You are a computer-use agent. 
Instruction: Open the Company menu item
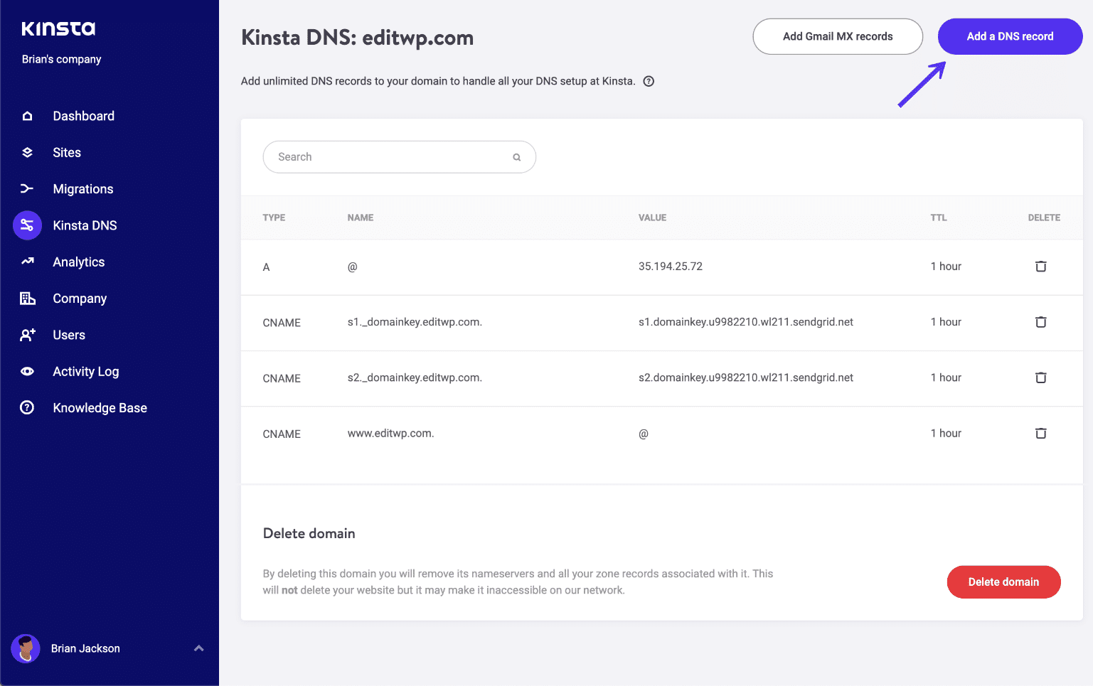coord(80,298)
